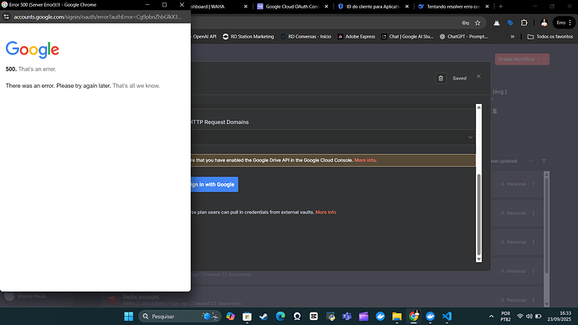Open the Chrome extensions puzzle icon
The height and width of the screenshot is (325, 578).
pyautogui.click(x=524, y=23)
